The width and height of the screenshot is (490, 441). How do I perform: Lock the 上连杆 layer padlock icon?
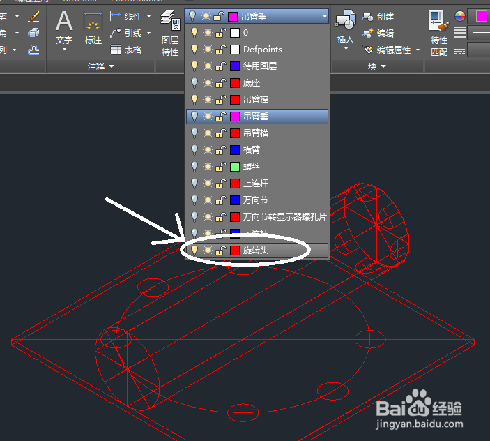221,184
